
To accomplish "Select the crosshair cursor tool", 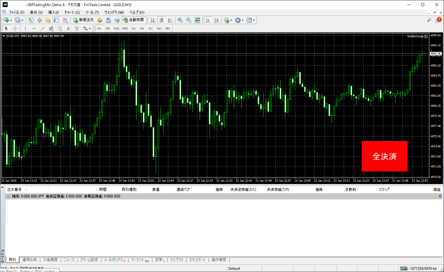I will [15, 28].
